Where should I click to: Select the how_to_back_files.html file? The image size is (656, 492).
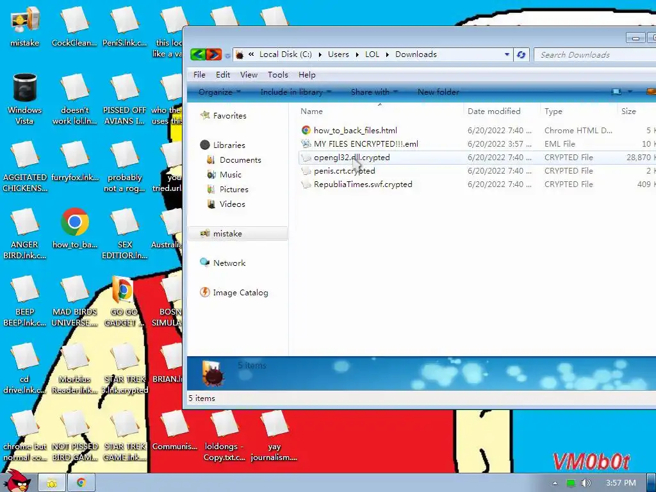355,131
